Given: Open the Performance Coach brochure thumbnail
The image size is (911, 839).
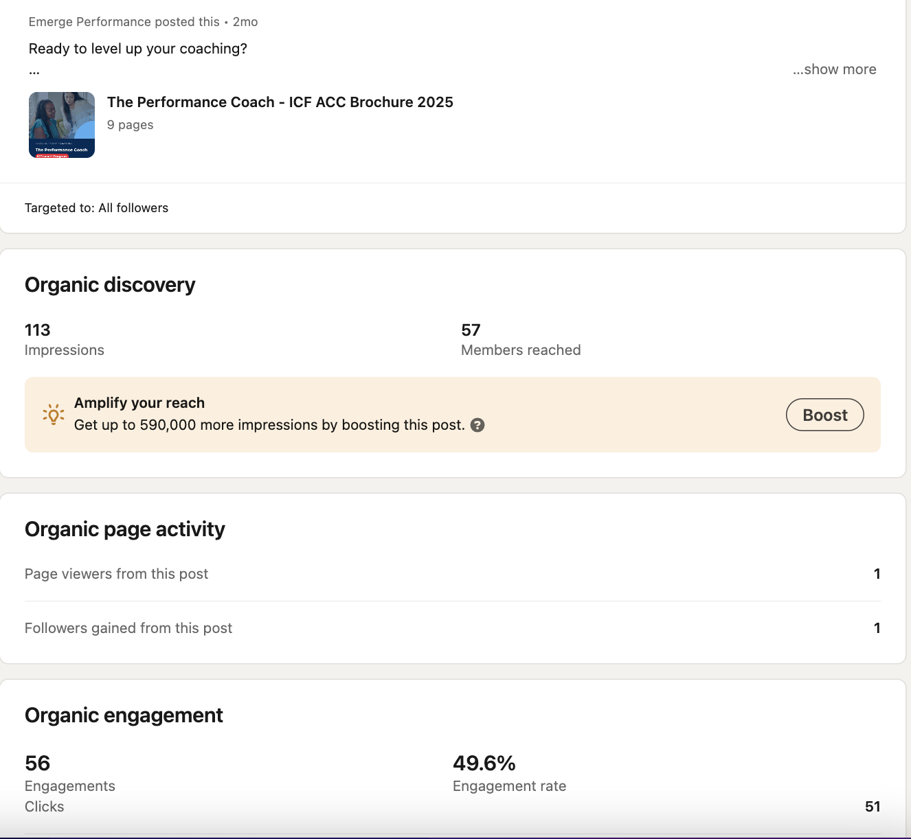Looking at the screenshot, I should pos(62,125).
